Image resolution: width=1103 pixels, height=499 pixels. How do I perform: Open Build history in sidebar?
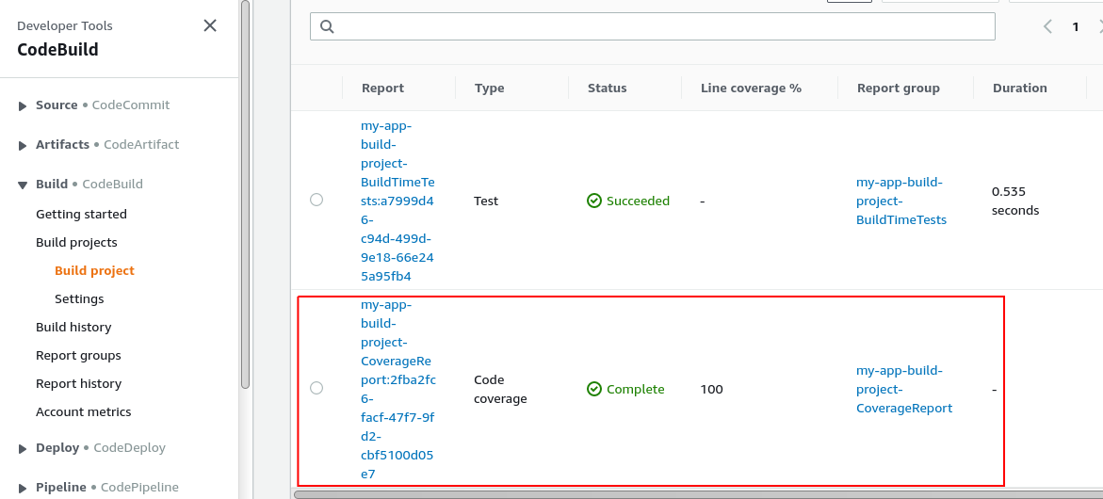[73, 327]
